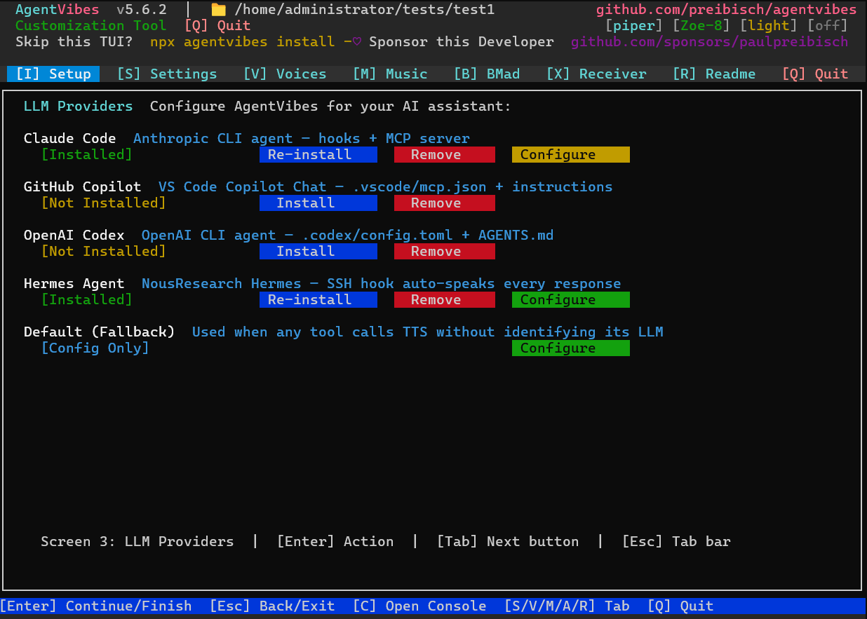Open the [R] Readme tab
The image size is (867, 619).
(714, 74)
